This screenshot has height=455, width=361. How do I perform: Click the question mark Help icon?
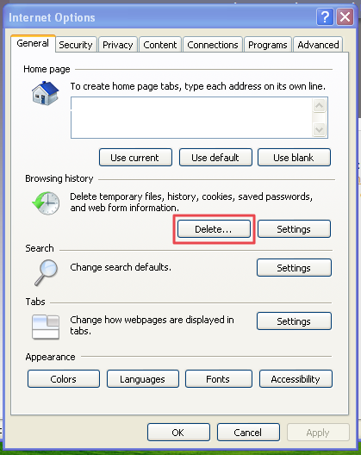(325, 17)
